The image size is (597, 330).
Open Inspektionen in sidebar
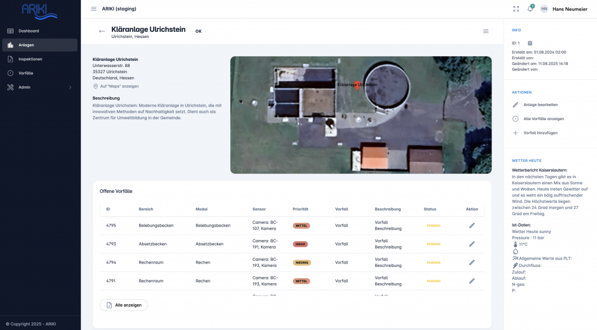coord(30,59)
